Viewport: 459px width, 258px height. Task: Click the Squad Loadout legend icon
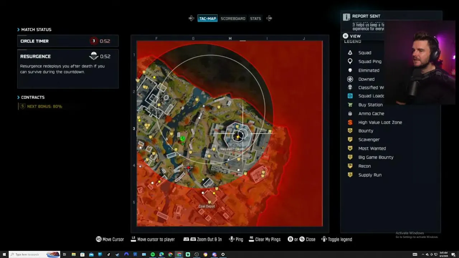(350, 96)
